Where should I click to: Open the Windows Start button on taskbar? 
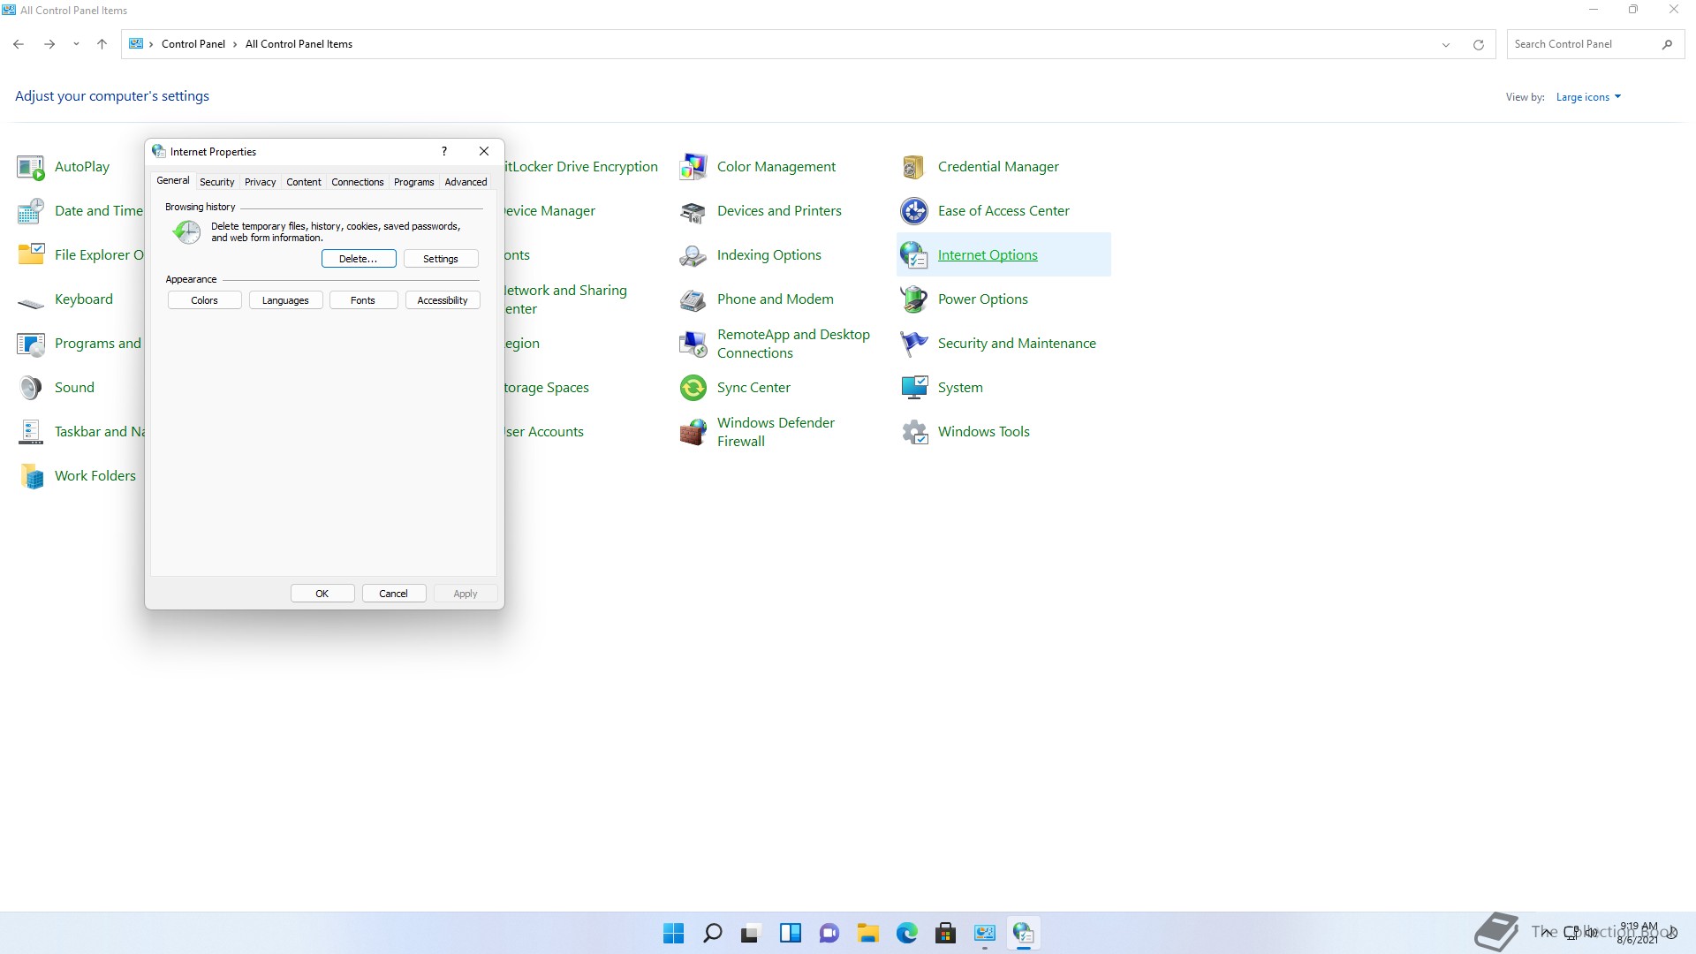[673, 933]
